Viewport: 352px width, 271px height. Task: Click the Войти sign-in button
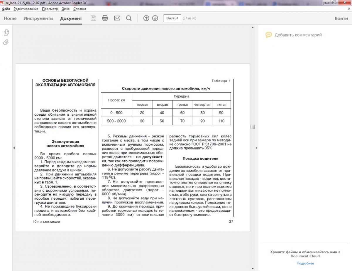[x=341, y=18]
